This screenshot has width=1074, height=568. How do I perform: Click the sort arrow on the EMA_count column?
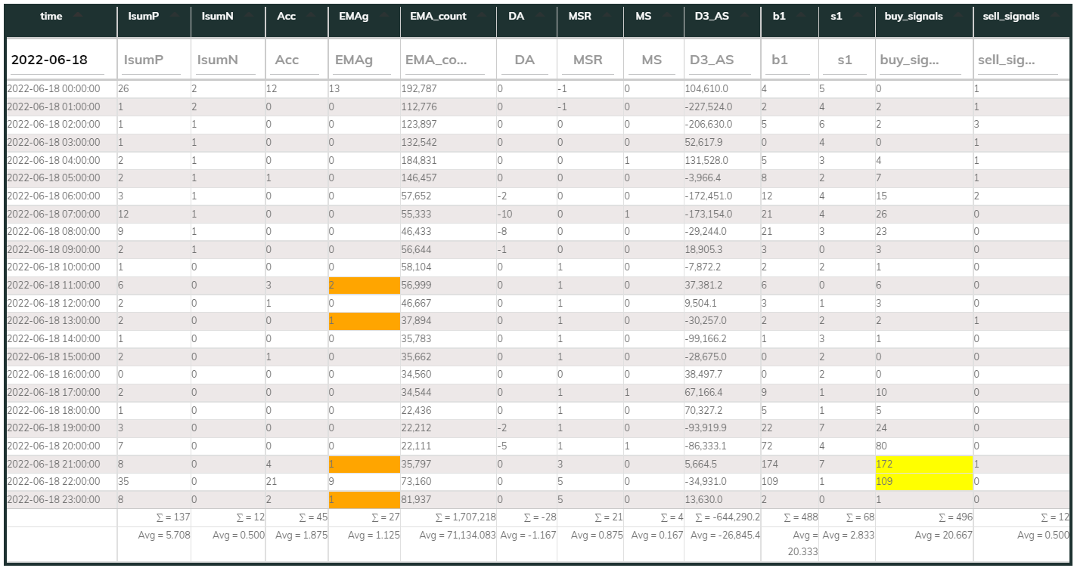tap(482, 16)
